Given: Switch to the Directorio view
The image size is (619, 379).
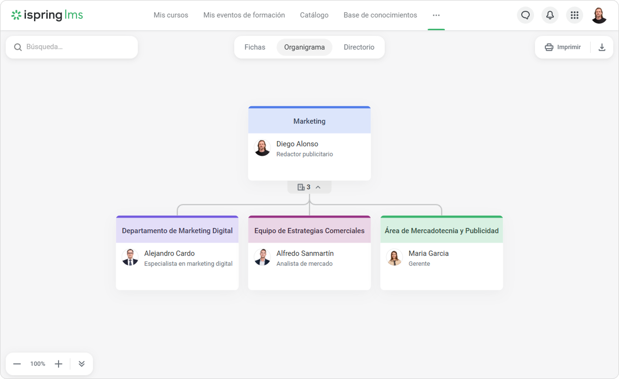Looking at the screenshot, I should tap(359, 47).
